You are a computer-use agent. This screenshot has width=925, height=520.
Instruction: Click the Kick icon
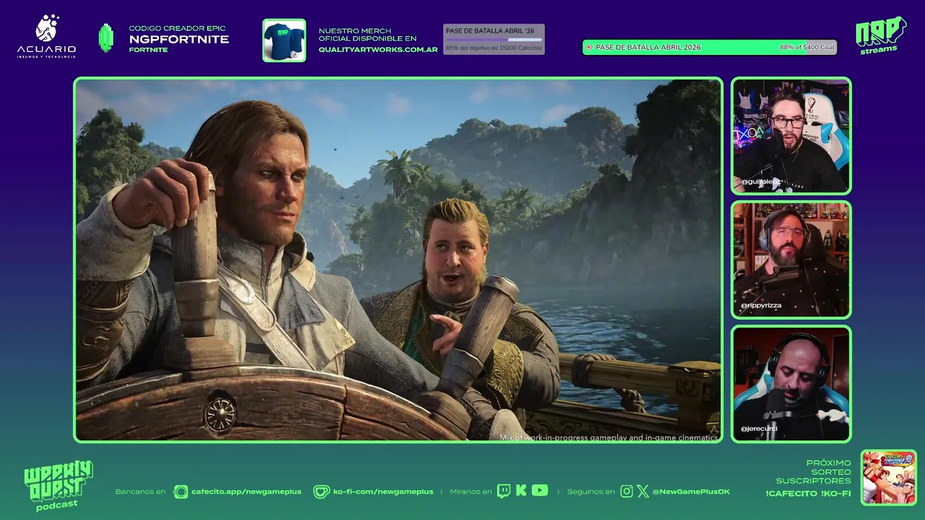click(522, 491)
